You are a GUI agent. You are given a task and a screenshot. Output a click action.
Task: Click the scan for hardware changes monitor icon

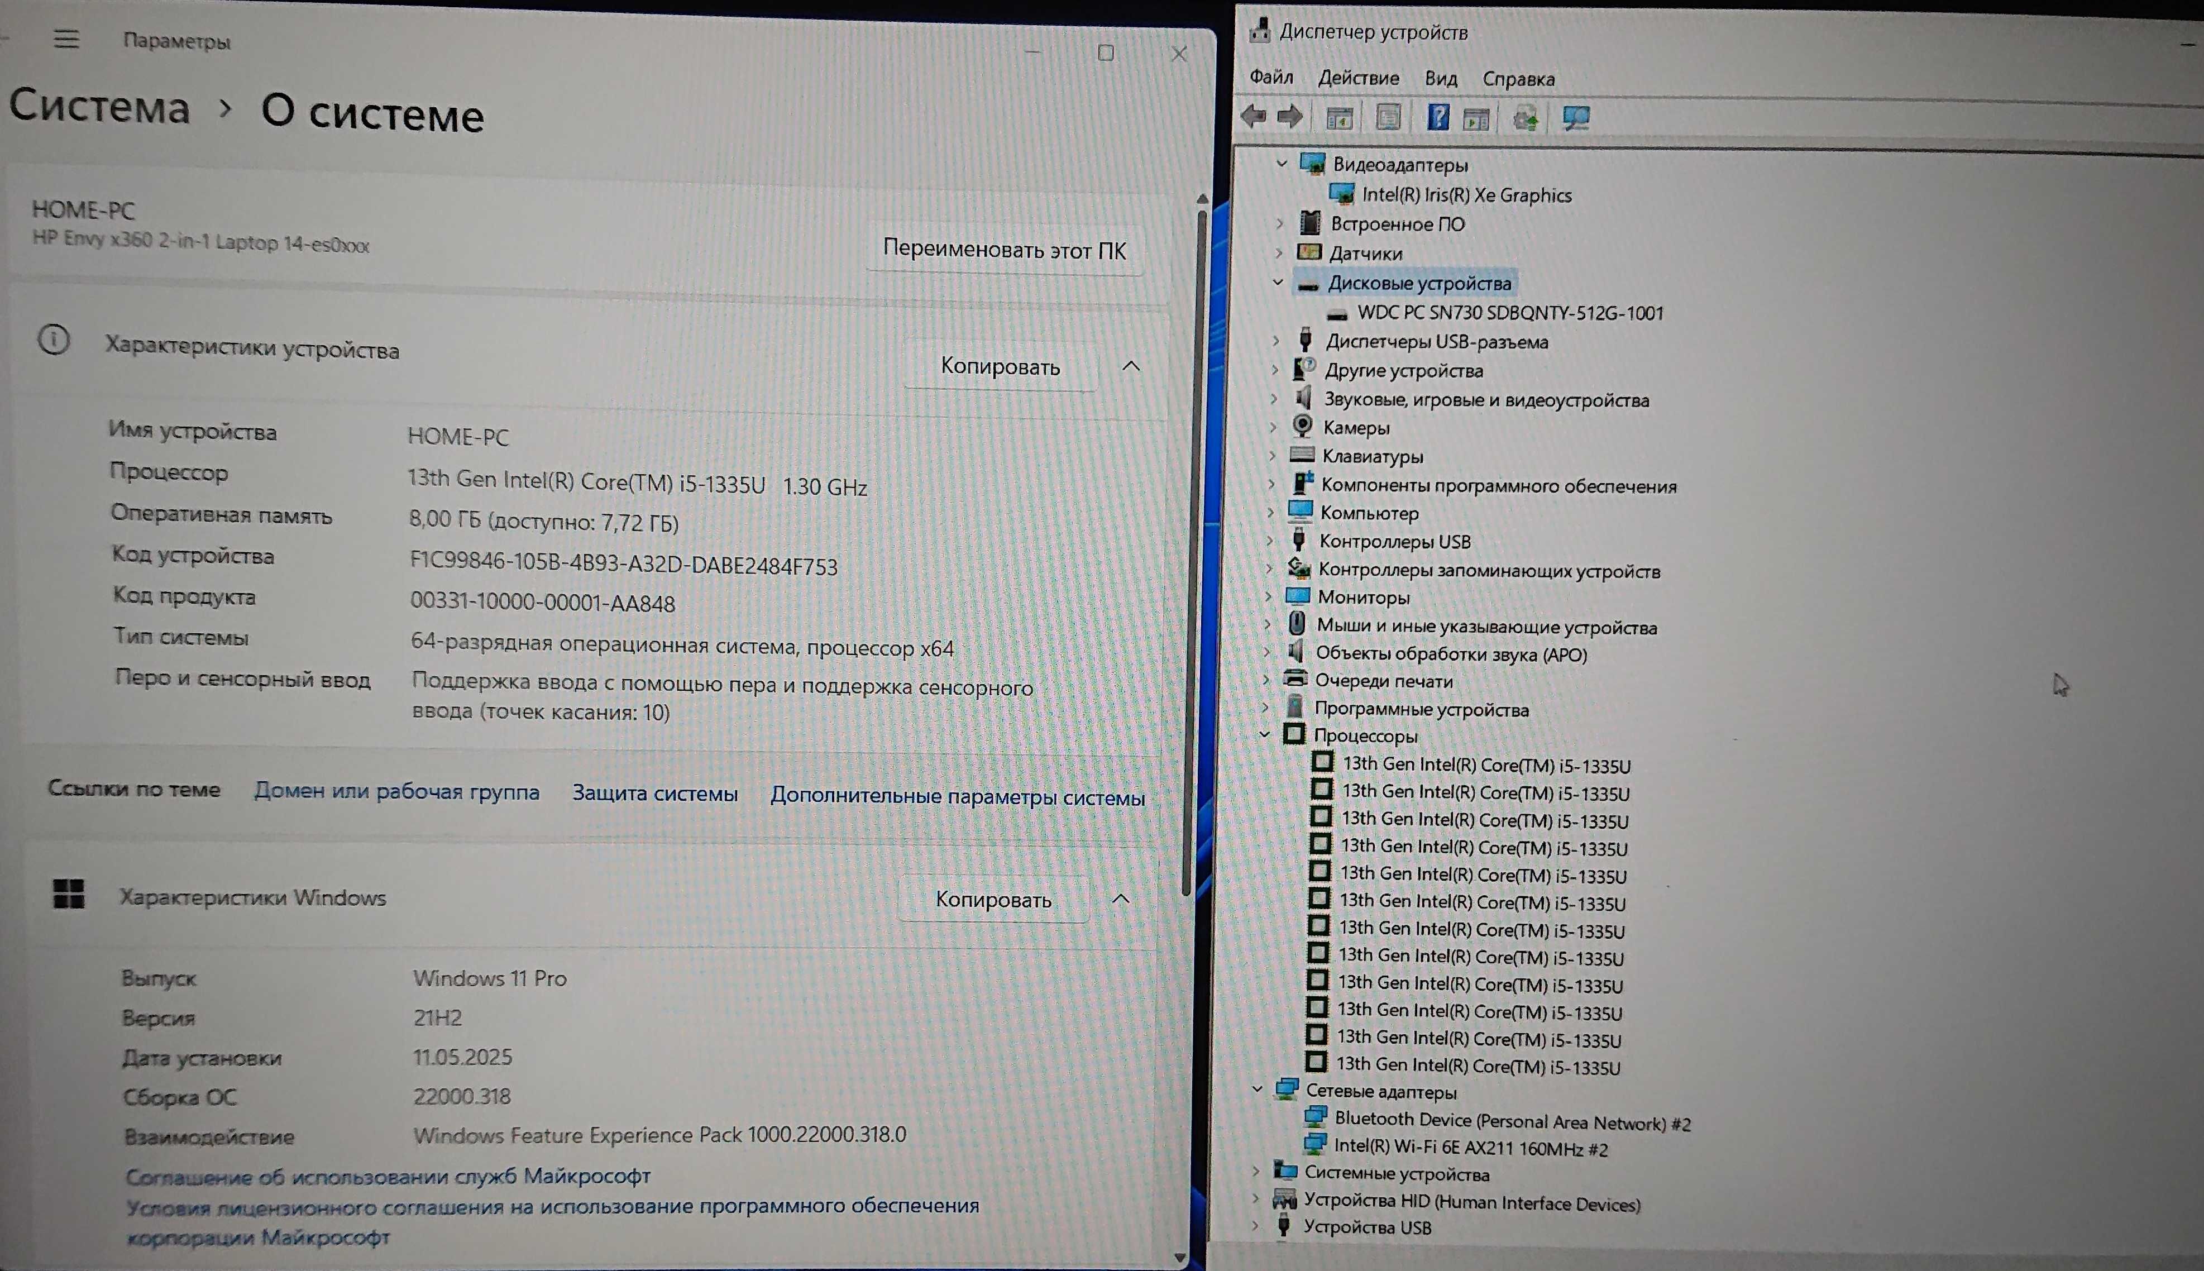point(1576,118)
